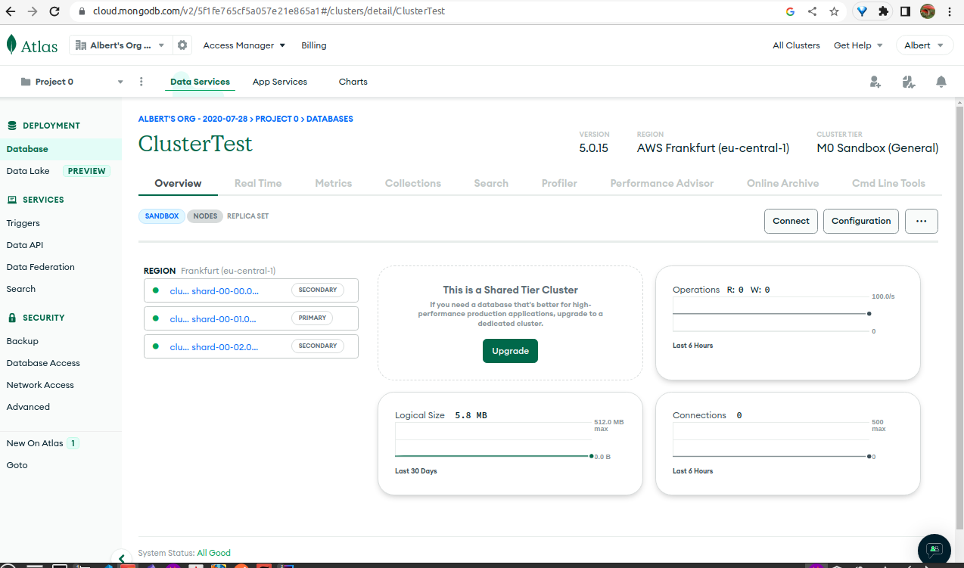Click the green Upgrade button
Screen dimensions: 964x568
[510, 351]
